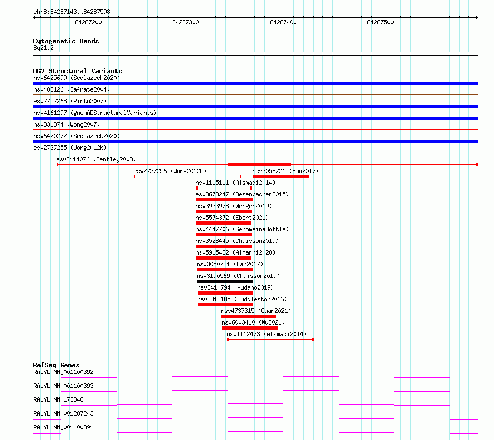Open variant nsv3050731 (Fan2017)
Screen dimensions: 494x440
230,264
